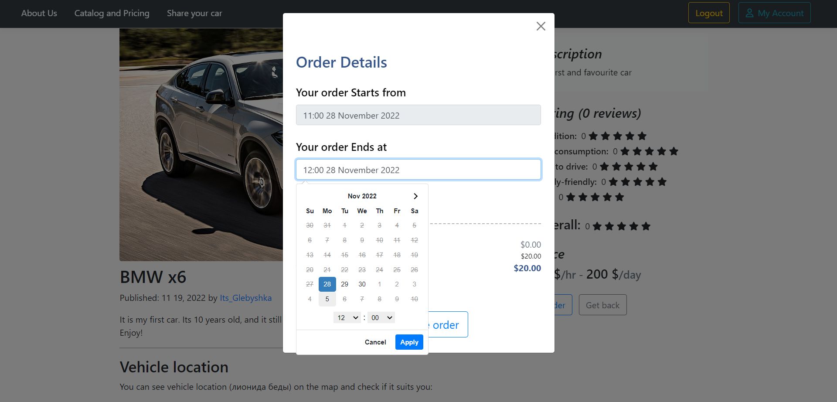Open Catalog and Pricing page

(x=112, y=13)
